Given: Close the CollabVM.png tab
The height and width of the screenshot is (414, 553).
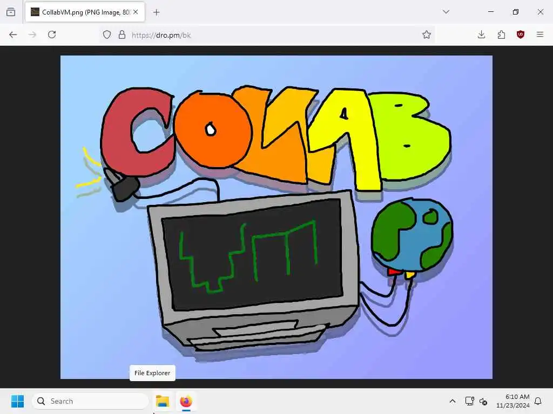Looking at the screenshot, I should click(136, 12).
